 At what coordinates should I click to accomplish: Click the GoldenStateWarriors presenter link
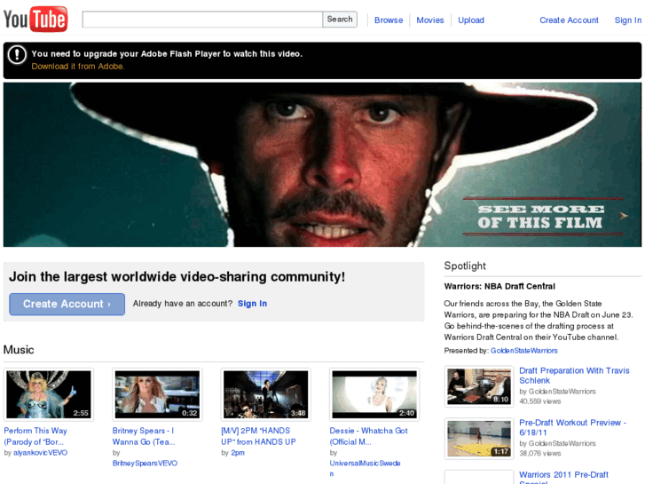(523, 351)
